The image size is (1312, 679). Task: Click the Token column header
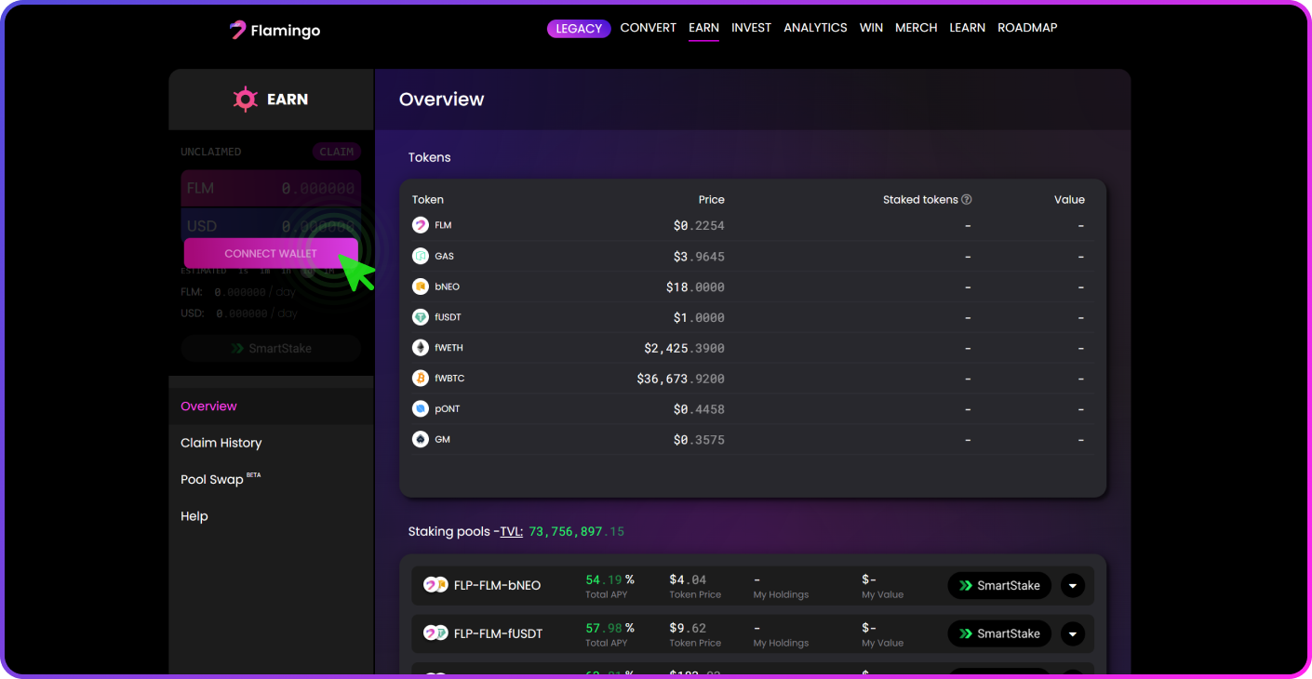coord(428,200)
